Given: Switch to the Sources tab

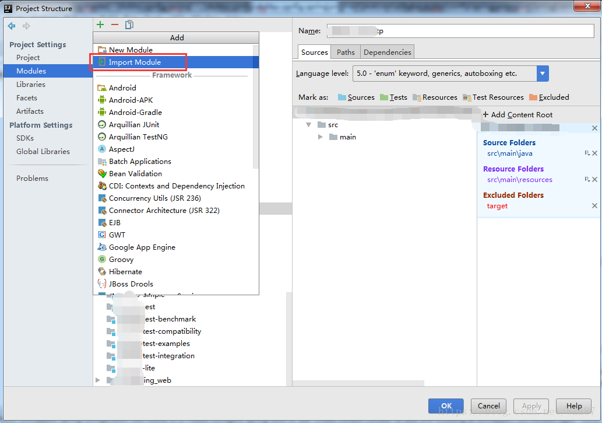Looking at the screenshot, I should pyautogui.click(x=315, y=53).
